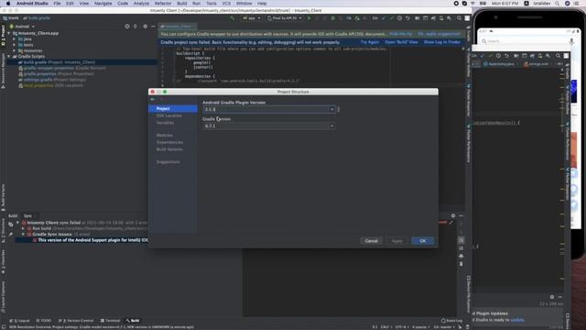Click Open 'Build' View link

pyautogui.click(x=401, y=42)
